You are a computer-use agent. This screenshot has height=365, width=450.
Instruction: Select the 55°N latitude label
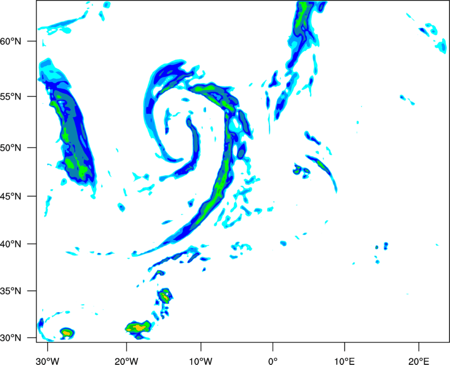click(x=11, y=96)
